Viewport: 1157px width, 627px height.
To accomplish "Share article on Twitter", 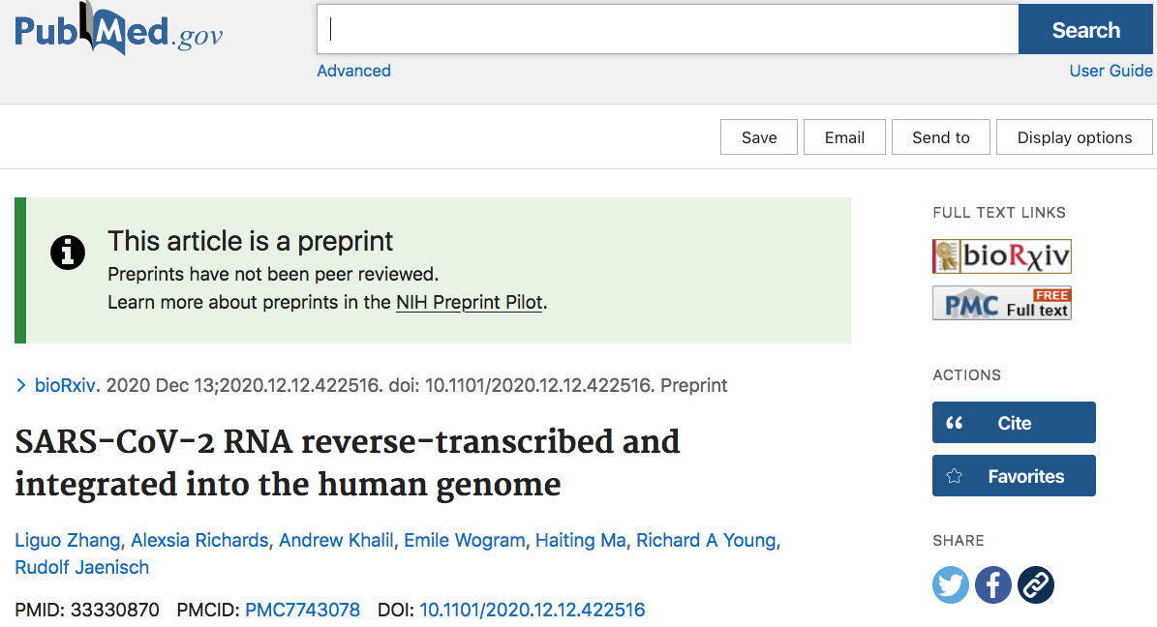I will (x=950, y=584).
